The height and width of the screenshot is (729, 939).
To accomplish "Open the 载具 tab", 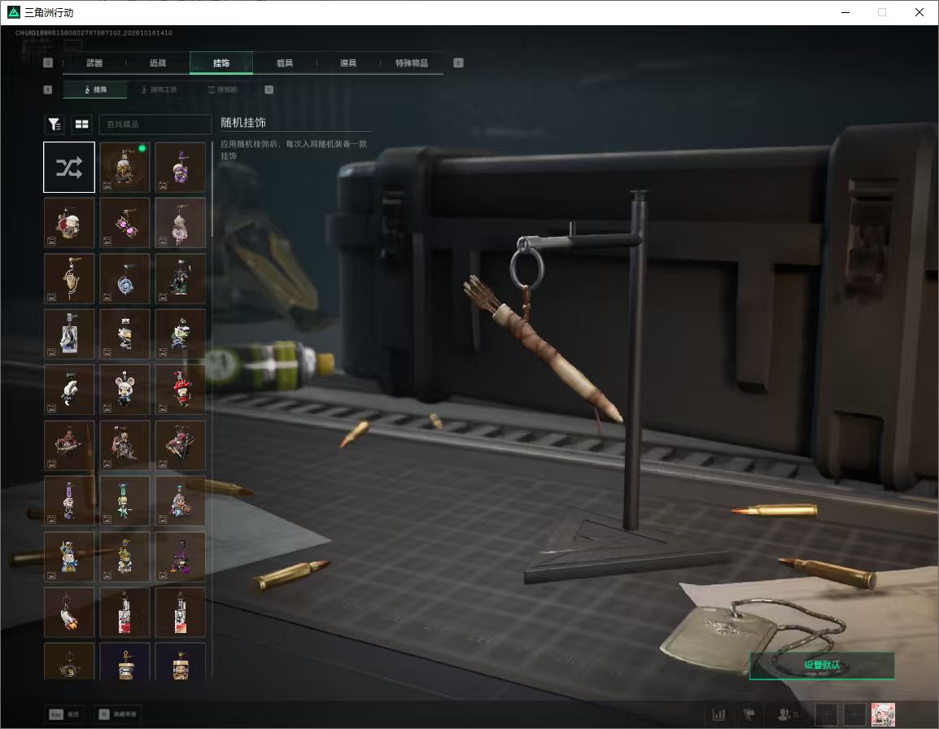I will point(285,63).
